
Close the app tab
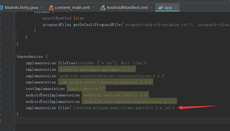(176, 7)
